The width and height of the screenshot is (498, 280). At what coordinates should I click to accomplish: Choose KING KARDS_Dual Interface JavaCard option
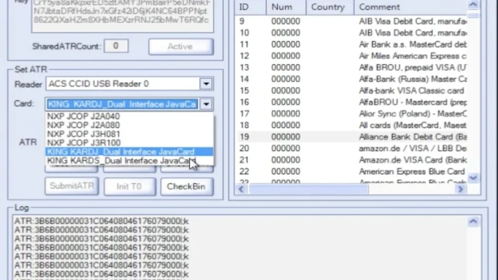point(129,160)
